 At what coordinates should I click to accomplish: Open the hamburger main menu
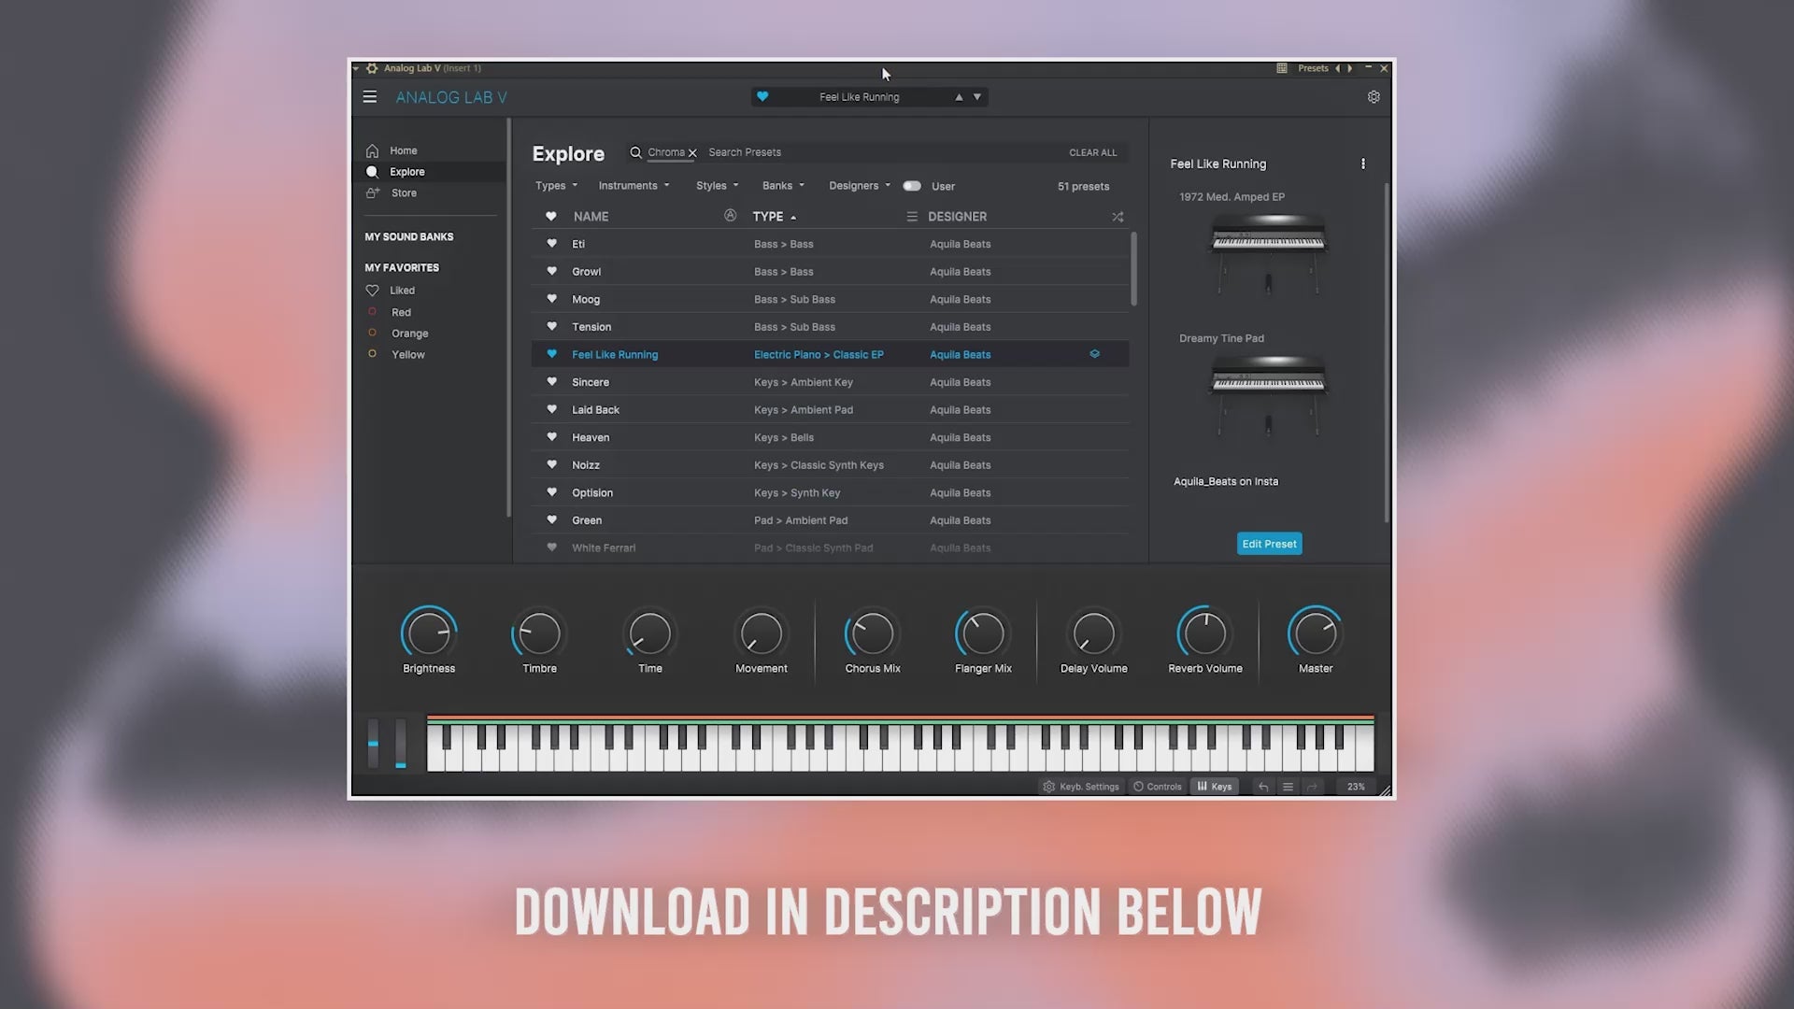tap(370, 97)
